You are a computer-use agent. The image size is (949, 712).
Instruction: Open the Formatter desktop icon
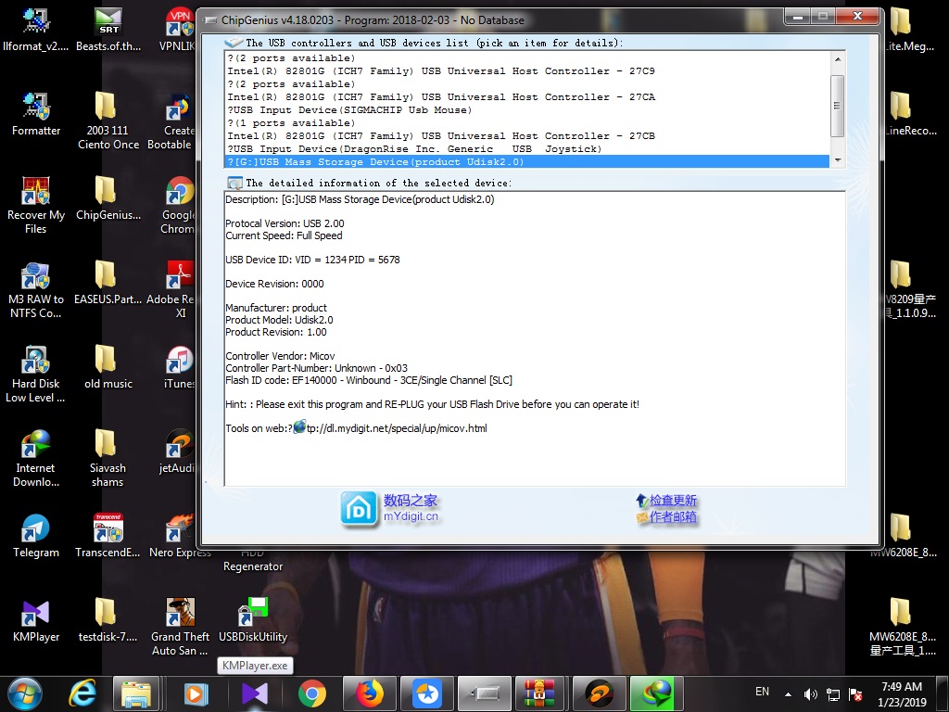[x=36, y=114]
